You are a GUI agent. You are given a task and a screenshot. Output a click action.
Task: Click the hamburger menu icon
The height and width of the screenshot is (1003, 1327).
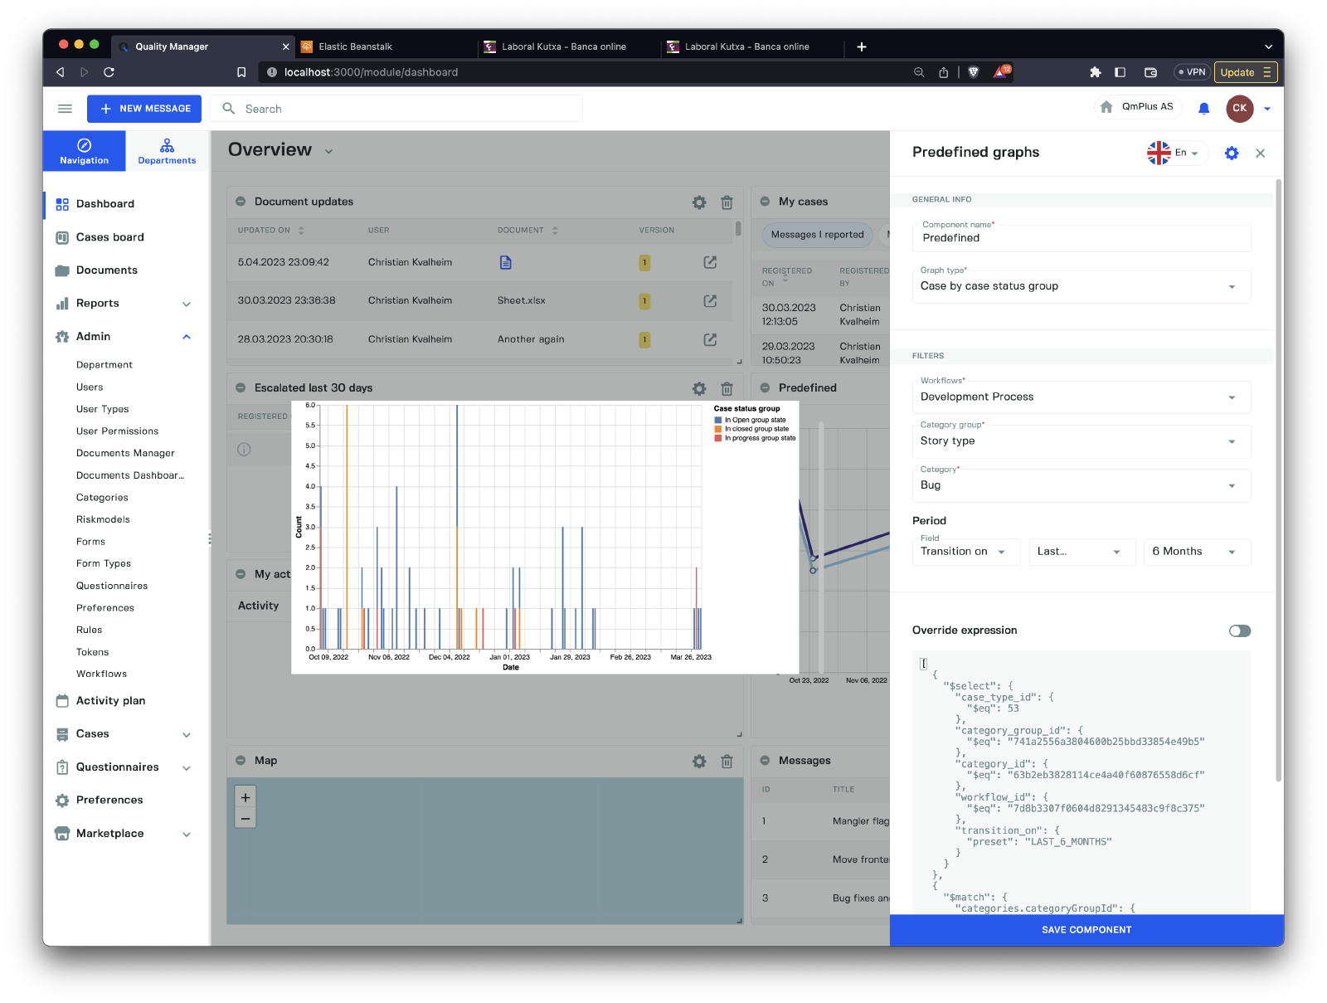[65, 109]
